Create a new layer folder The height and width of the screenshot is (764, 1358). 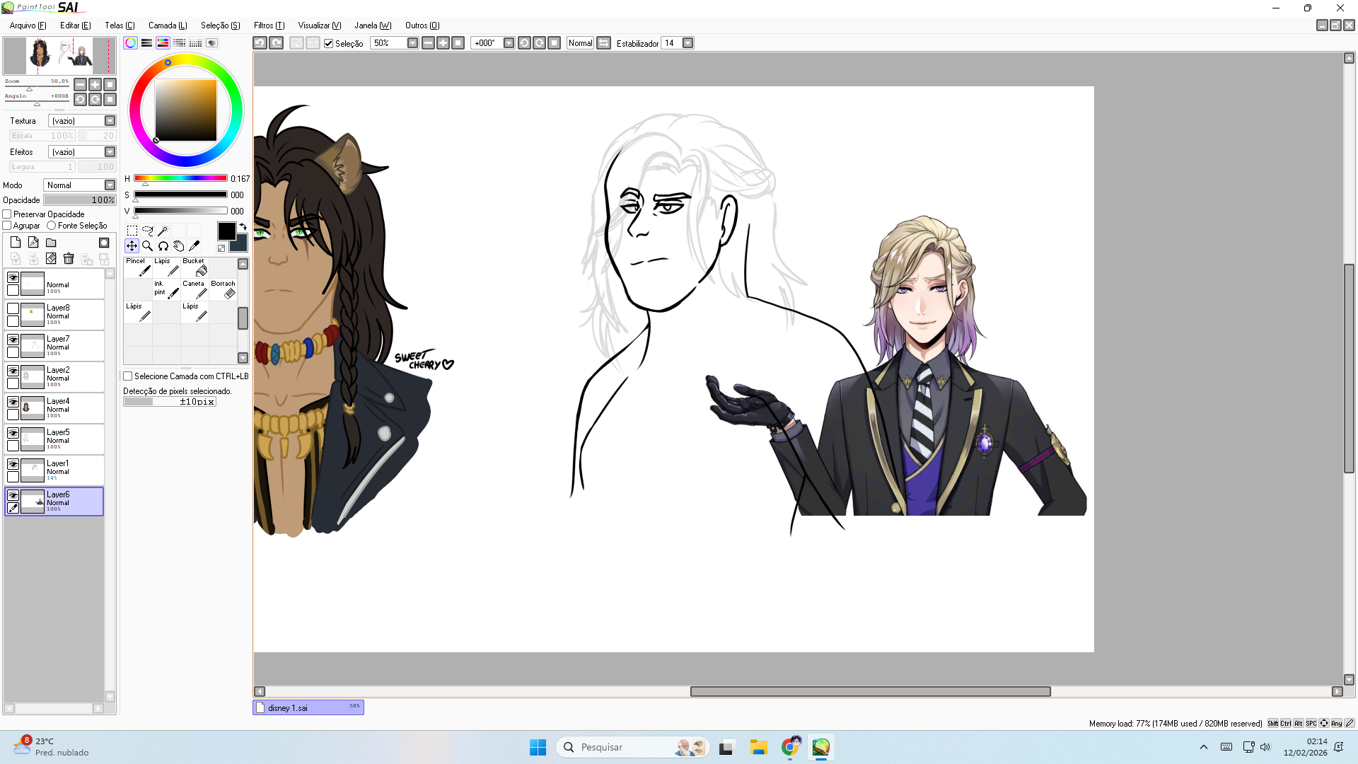pyautogui.click(x=51, y=243)
